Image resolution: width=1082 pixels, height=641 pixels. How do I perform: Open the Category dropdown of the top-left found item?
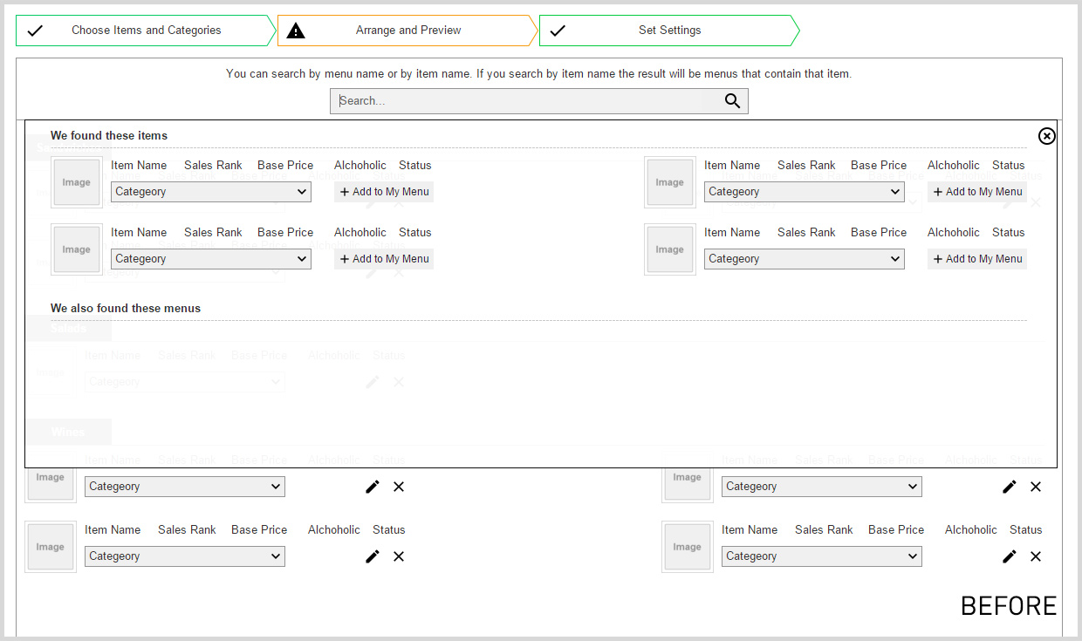[211, 192]
